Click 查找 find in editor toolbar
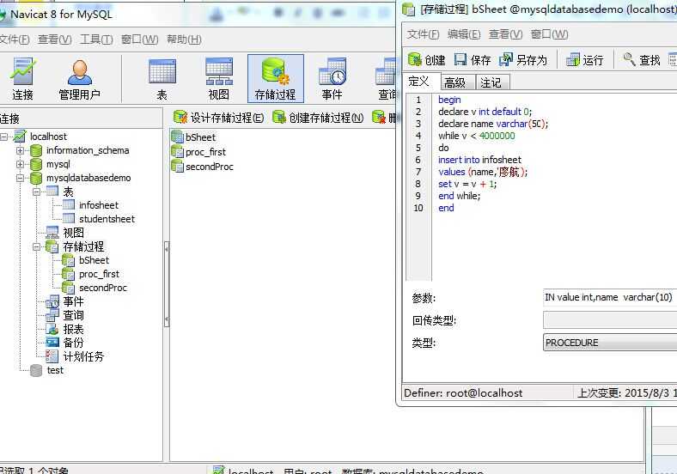This screenshot has height=474, width=677. click(x=642, y=59)
